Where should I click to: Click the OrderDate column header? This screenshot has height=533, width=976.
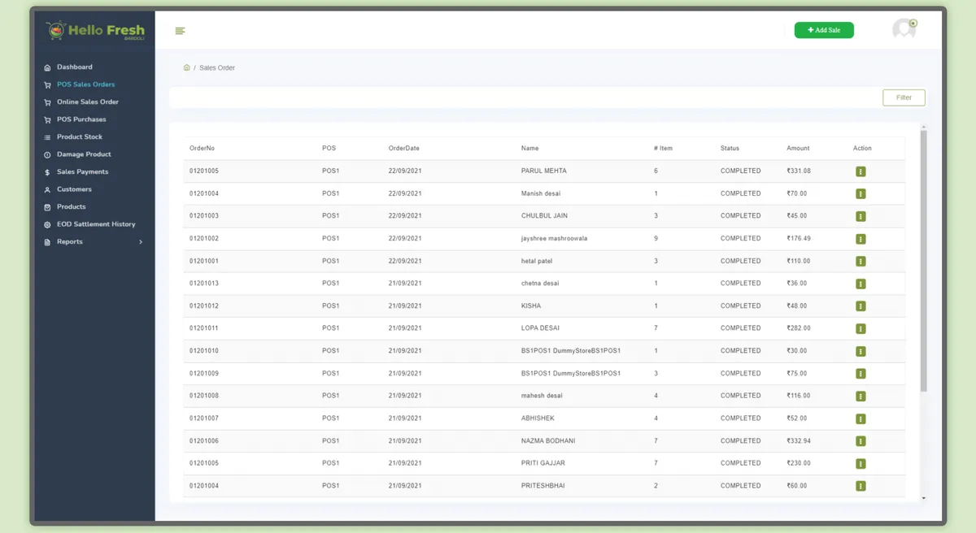404,149
